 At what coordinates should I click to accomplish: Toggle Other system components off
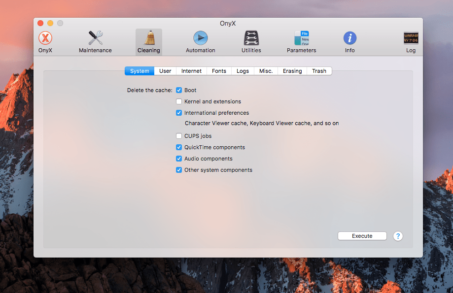click(x=179, y=170)
